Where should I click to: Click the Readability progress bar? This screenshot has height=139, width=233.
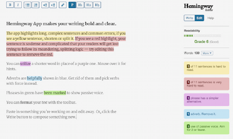point(202,36)
